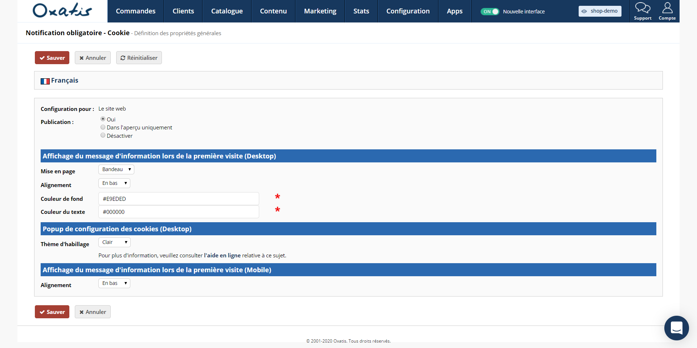Click the Couleur de fond color field
The height and width of the screenshot is (348, 697).
point(179,199)
